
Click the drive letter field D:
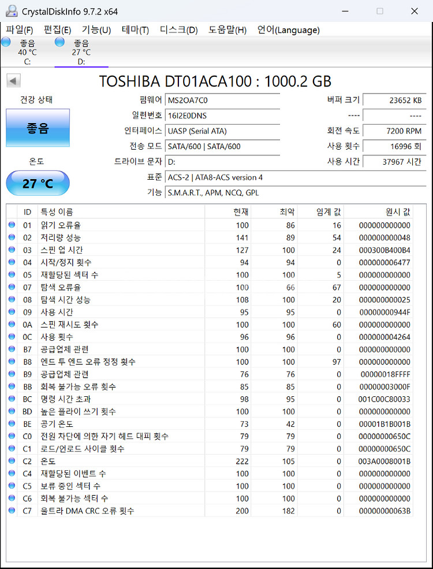222,162
